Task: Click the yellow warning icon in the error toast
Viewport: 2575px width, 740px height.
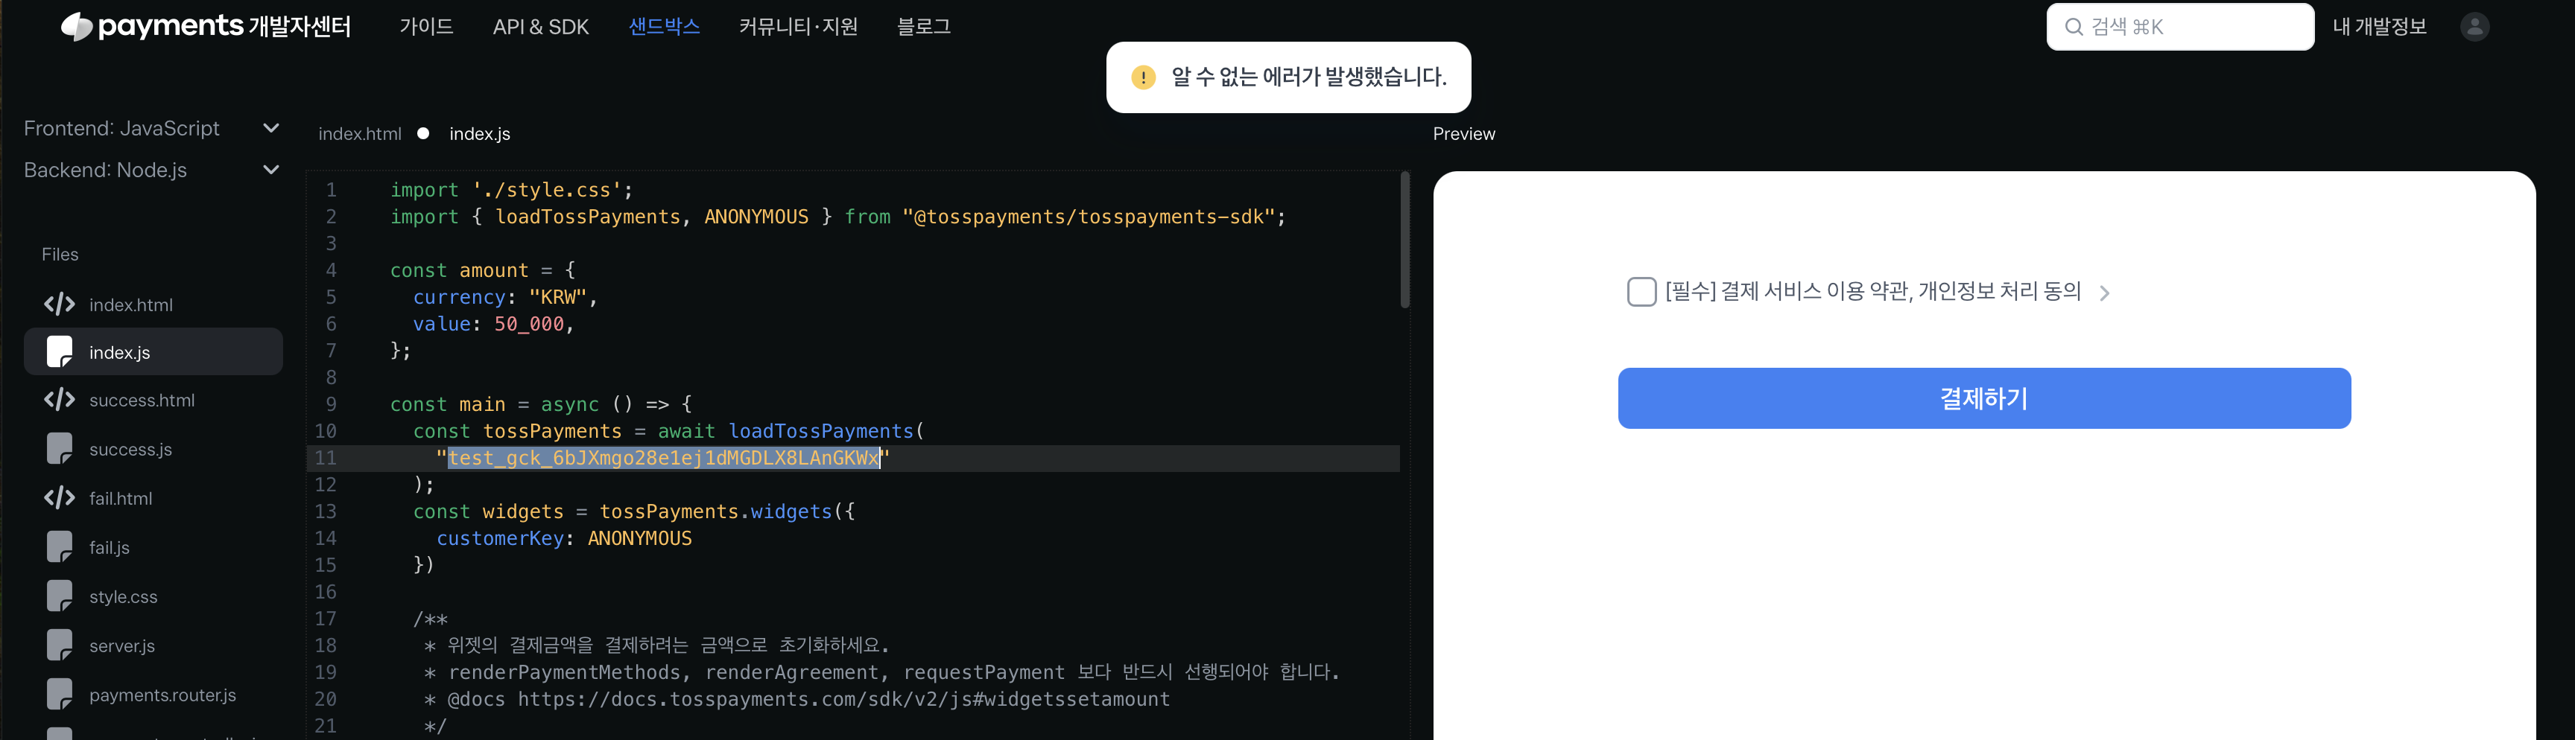Action: (x=1144, y=77)
